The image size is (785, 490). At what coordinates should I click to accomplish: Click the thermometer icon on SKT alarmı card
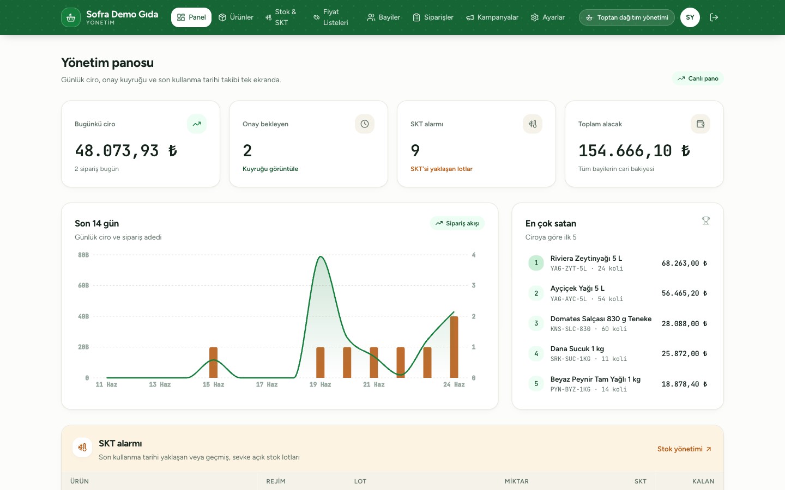[533, 124]
